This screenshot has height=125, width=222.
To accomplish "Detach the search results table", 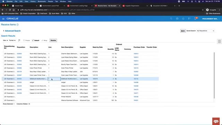I will point(35,40).
